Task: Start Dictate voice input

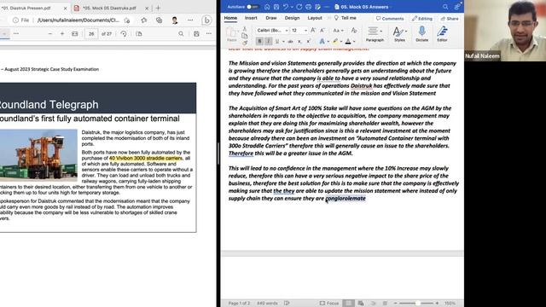Action: (421, 34)
